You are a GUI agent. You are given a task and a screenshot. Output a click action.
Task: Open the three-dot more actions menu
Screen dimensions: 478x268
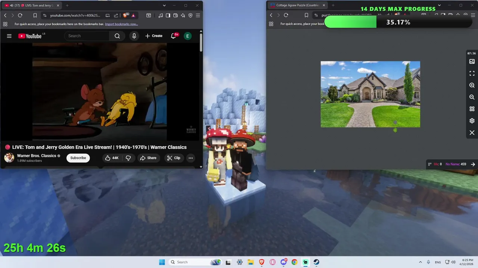190,158
